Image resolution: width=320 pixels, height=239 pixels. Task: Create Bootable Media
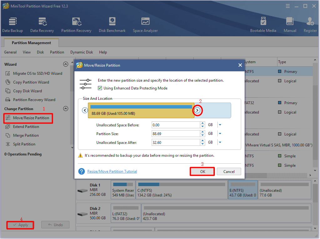[x=263, y=25]
